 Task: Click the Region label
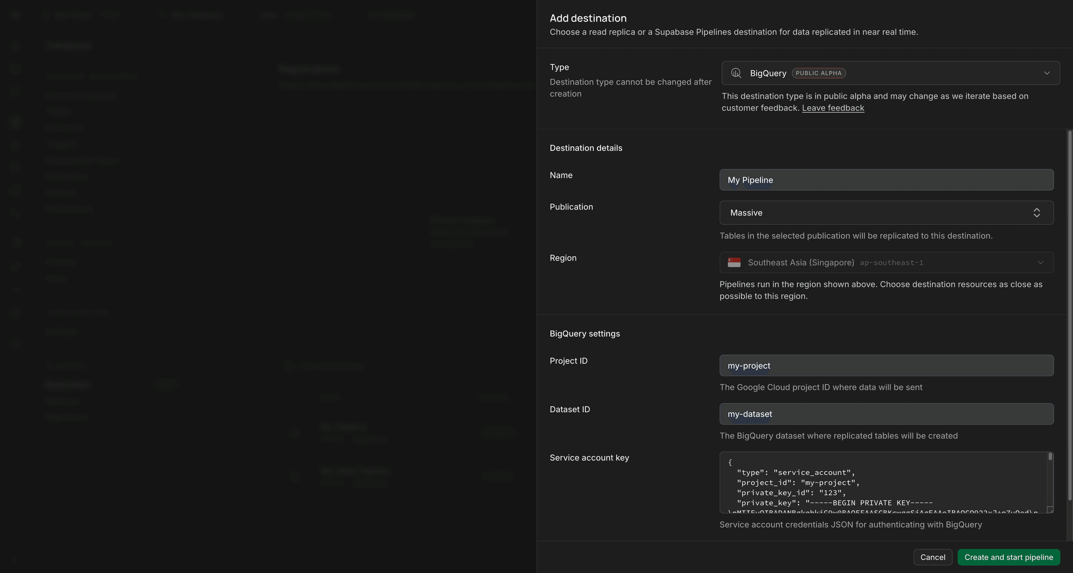click(x=563, y=258)
